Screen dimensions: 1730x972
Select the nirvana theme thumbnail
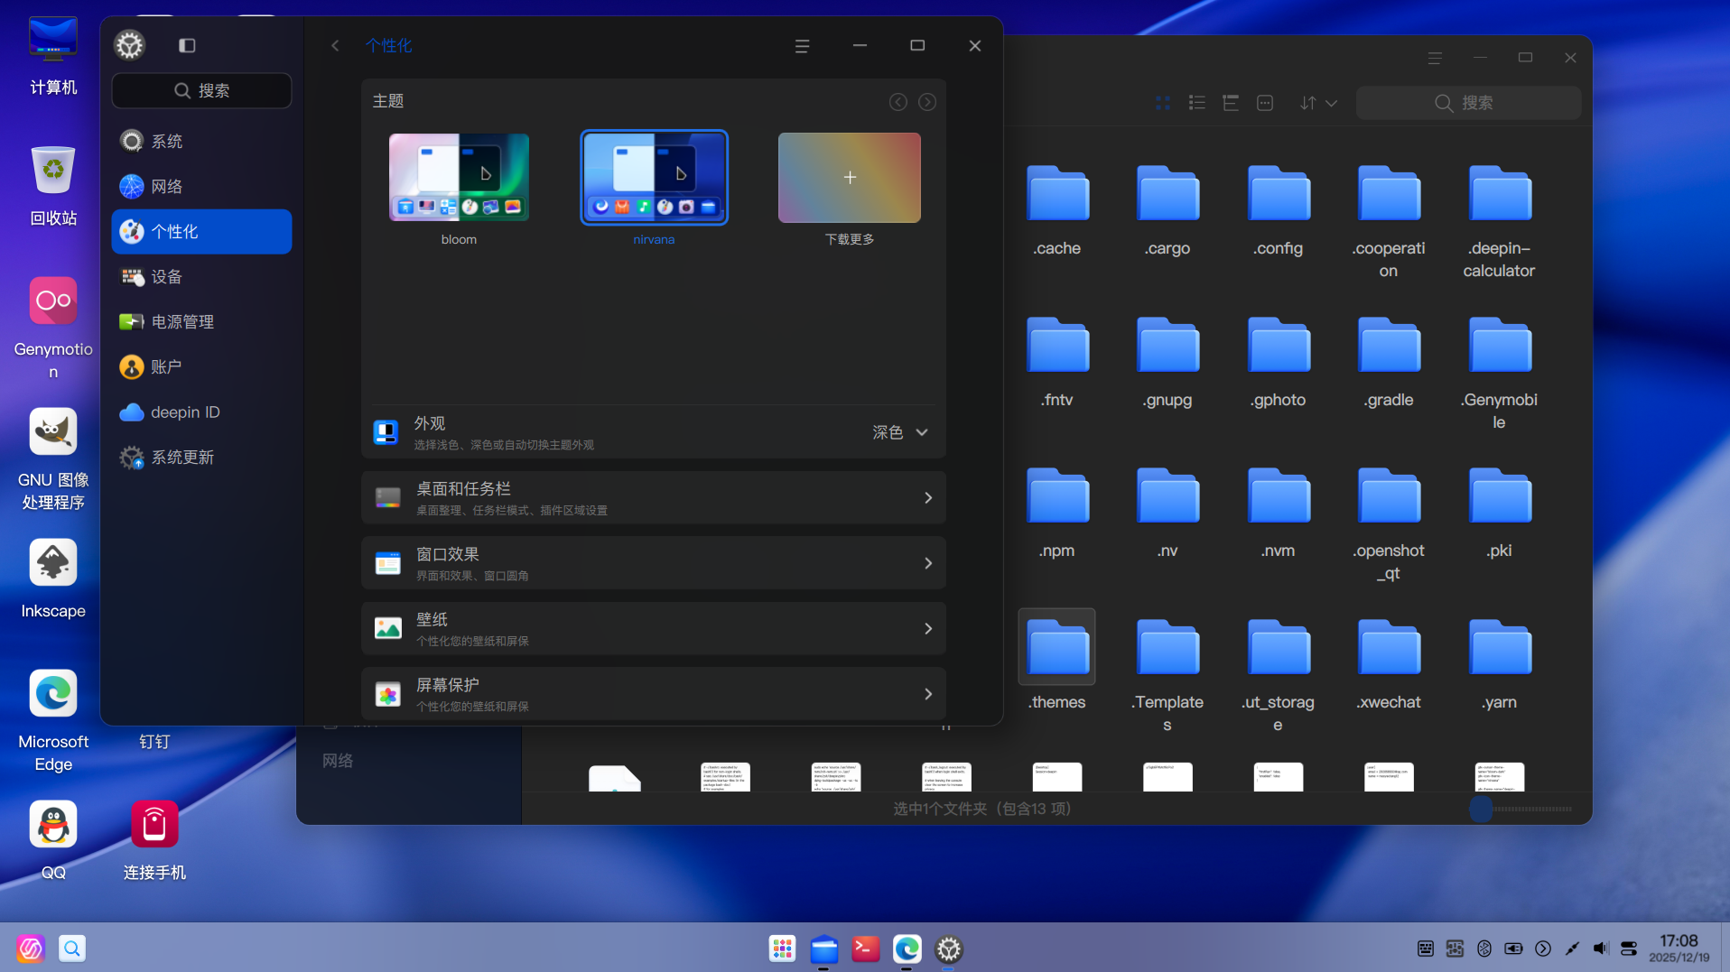click(x=654, y=178)
